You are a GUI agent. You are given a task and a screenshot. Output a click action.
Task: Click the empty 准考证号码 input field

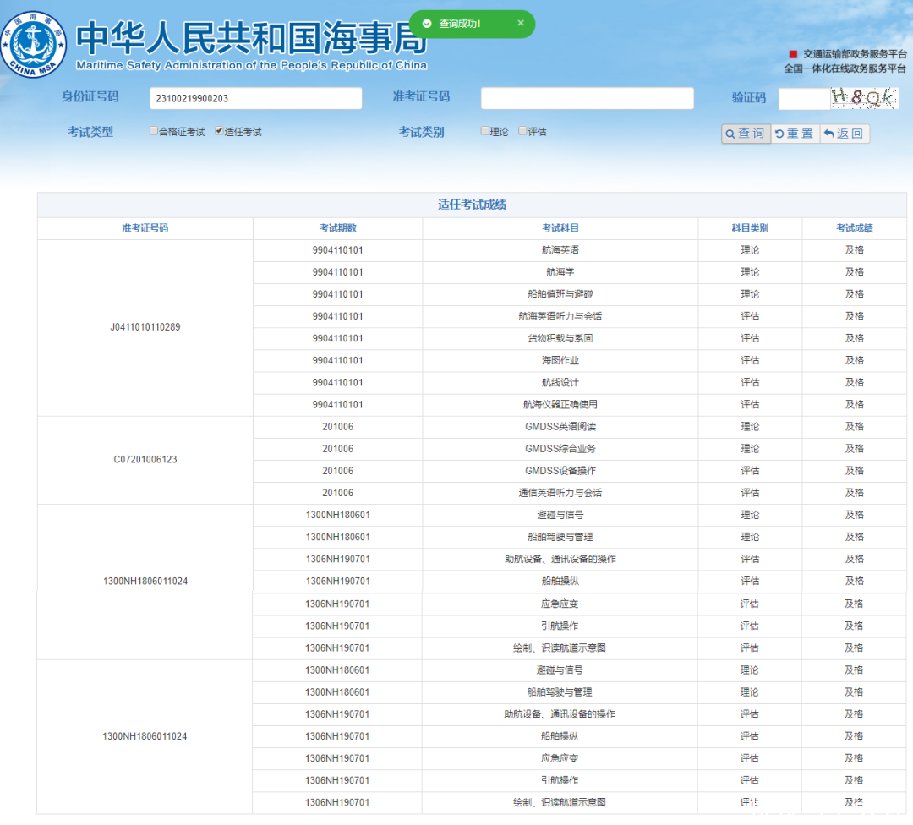click(x=587, y=98)
